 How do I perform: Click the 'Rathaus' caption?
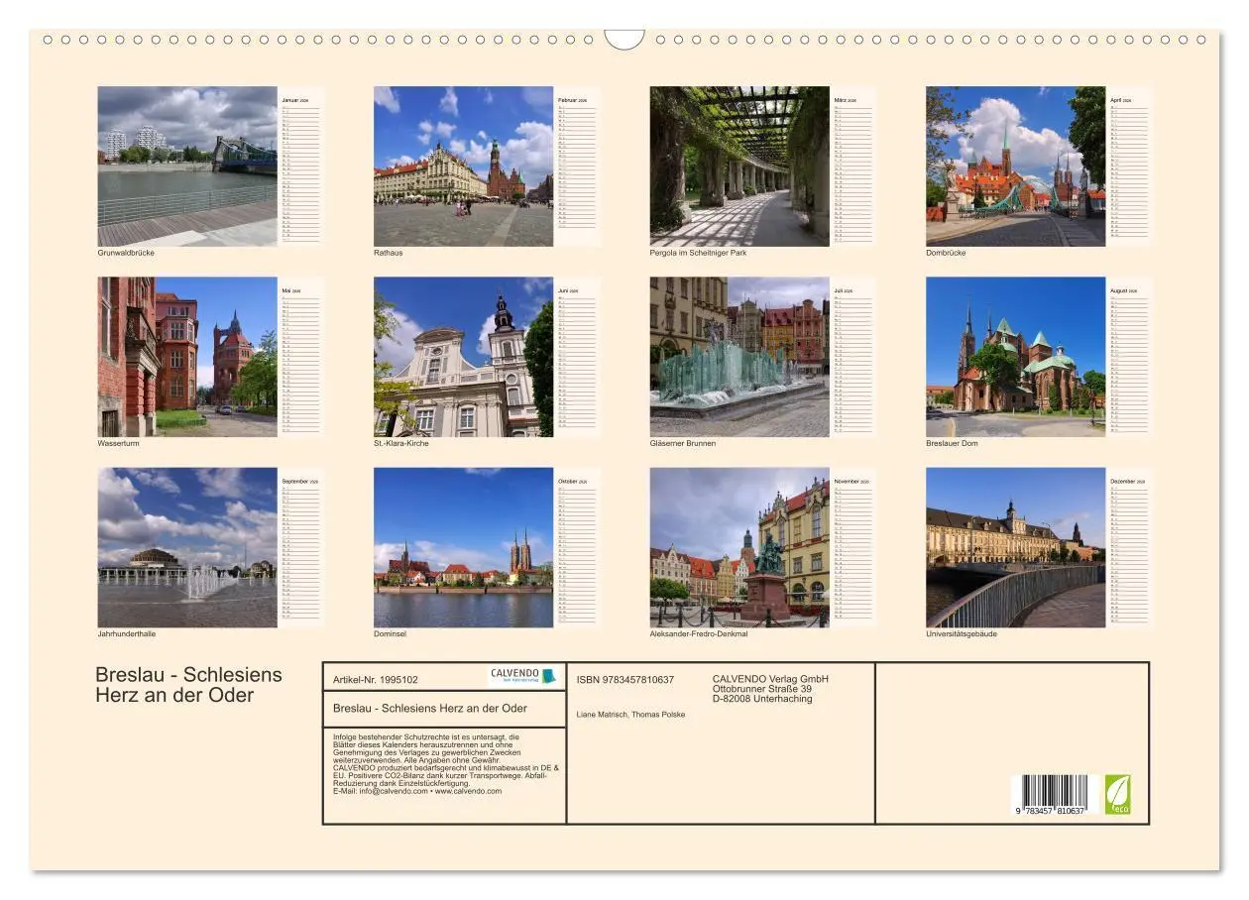(x=389, y=253)
